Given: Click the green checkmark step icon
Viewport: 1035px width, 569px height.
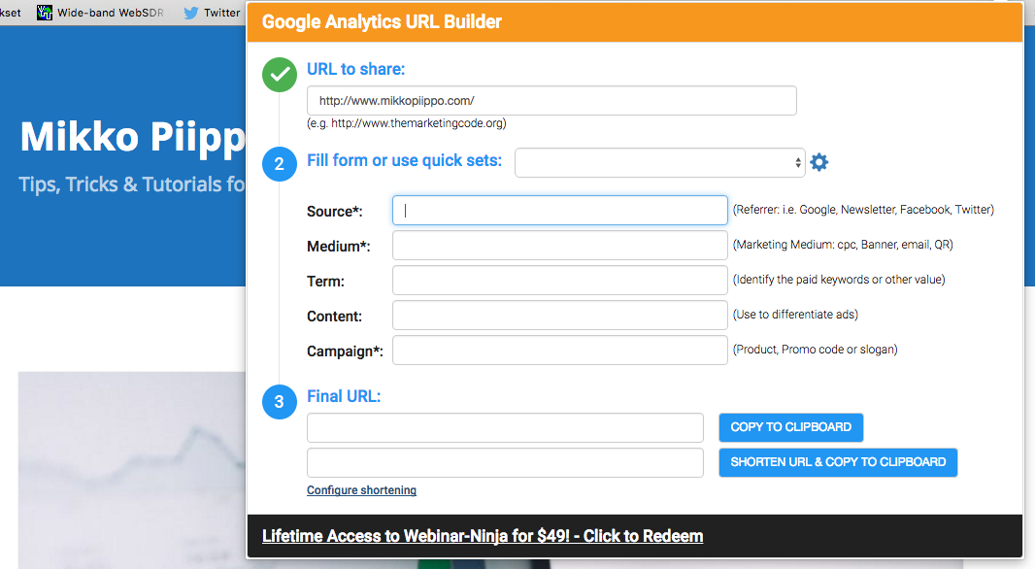Looking at the screenshot, I should point(280,75).
